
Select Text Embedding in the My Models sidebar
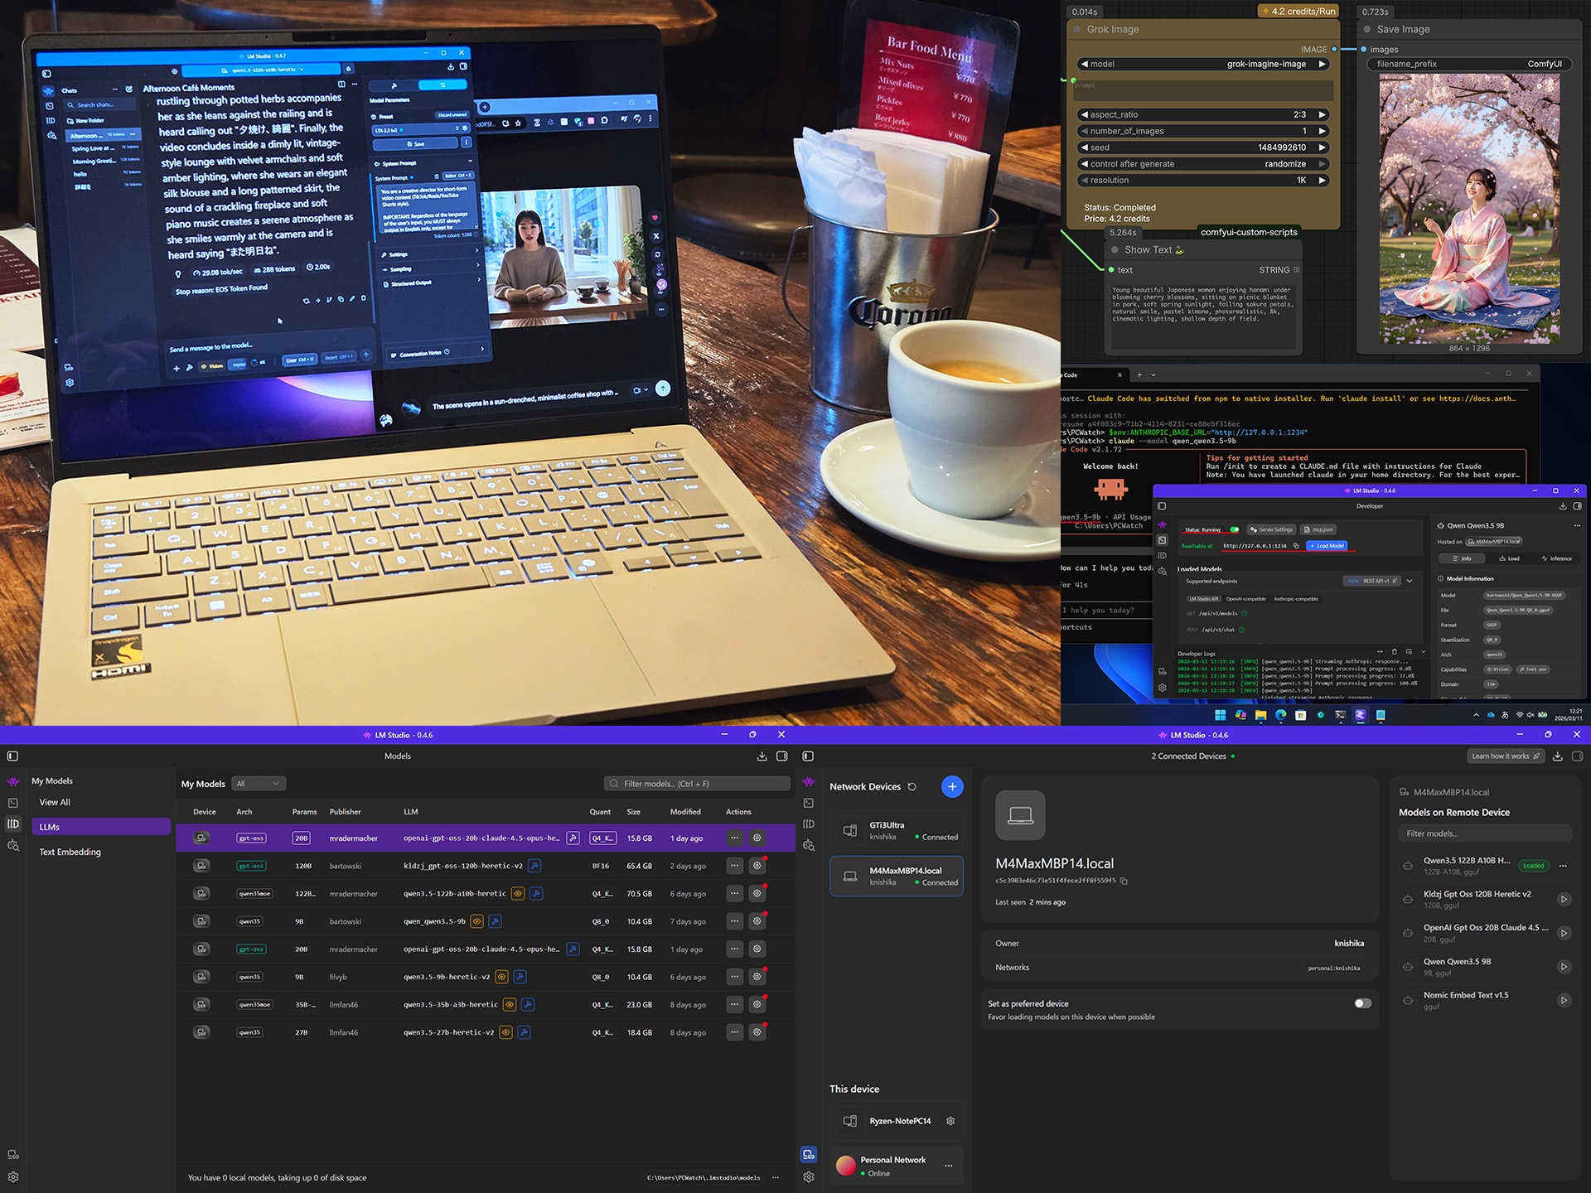pyautogui.click(x=70, y=852)
